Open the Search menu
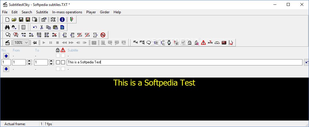 tap(27, 12)
